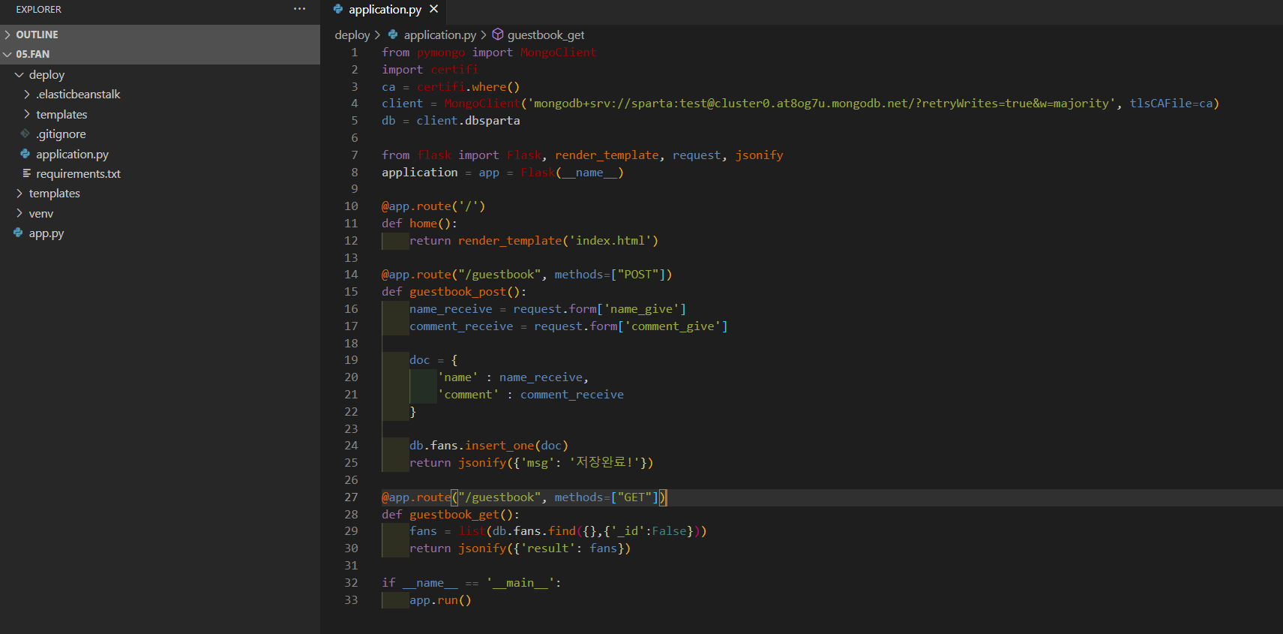Click 'name_give' string on line 16
The image size is (1283, 634).
tap(641, 309)
